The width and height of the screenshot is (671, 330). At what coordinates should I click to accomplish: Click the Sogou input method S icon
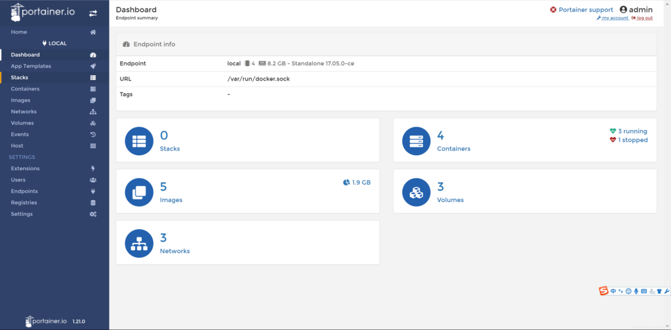(603, 291)
